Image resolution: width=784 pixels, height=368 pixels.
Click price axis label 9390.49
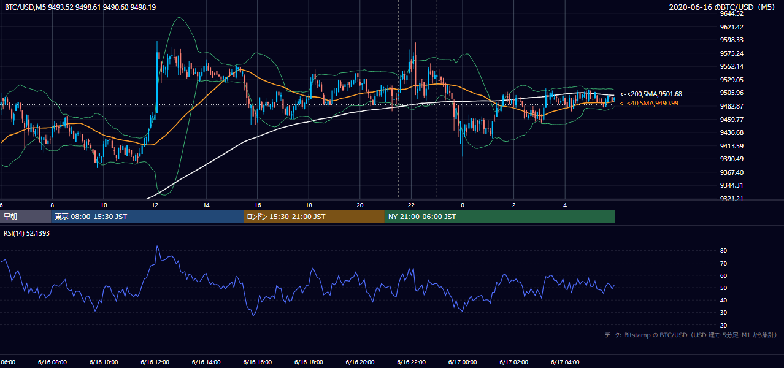pyautogui.click(x=732, y=159)
